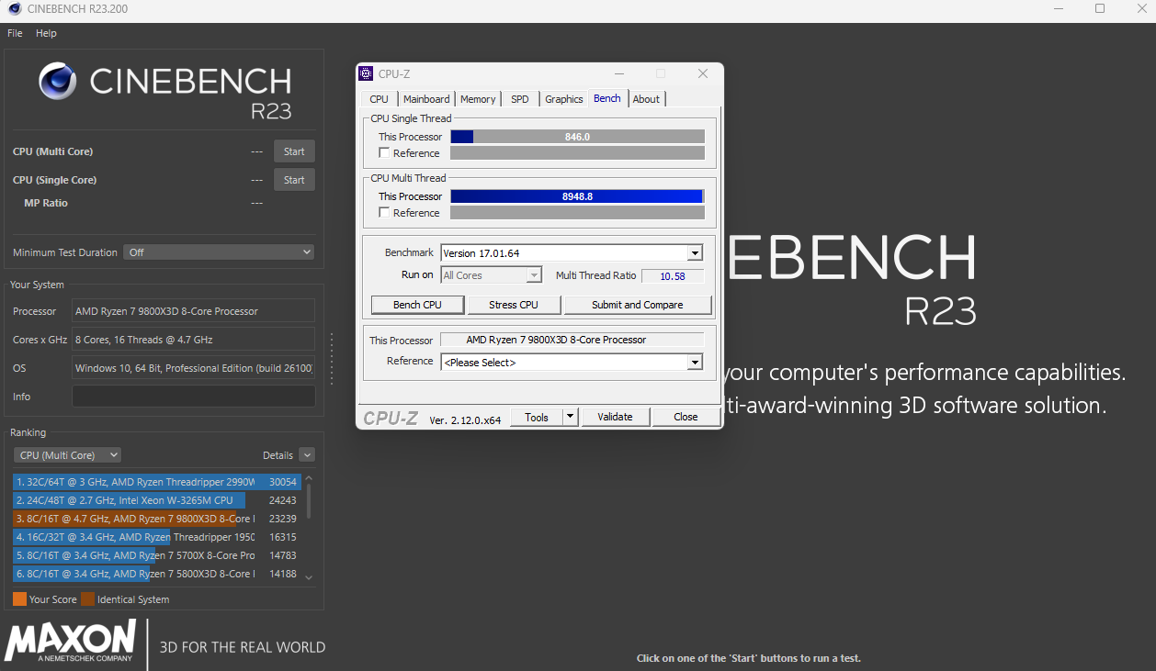Select Threadripper 1950 ranking row
This screenshot has width=1156, height=671.
tap(157, 537)
